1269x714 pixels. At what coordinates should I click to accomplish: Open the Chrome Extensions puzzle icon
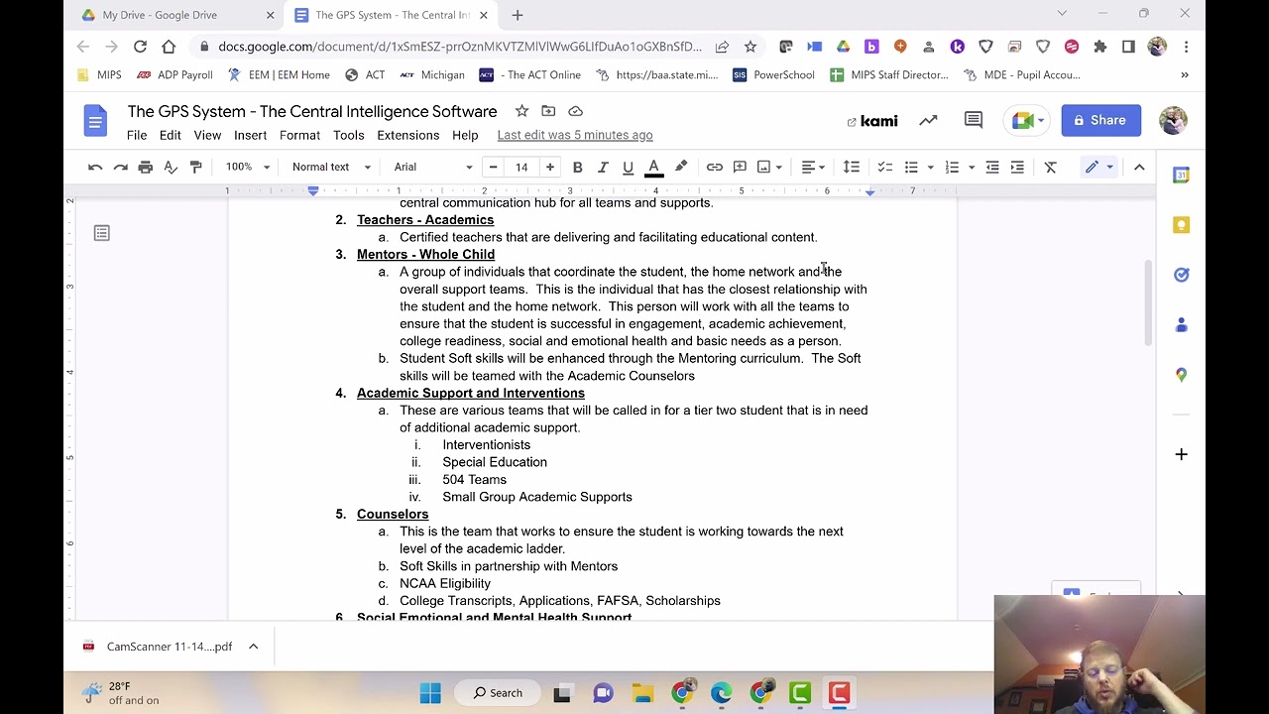click(x=1099, y=47)
